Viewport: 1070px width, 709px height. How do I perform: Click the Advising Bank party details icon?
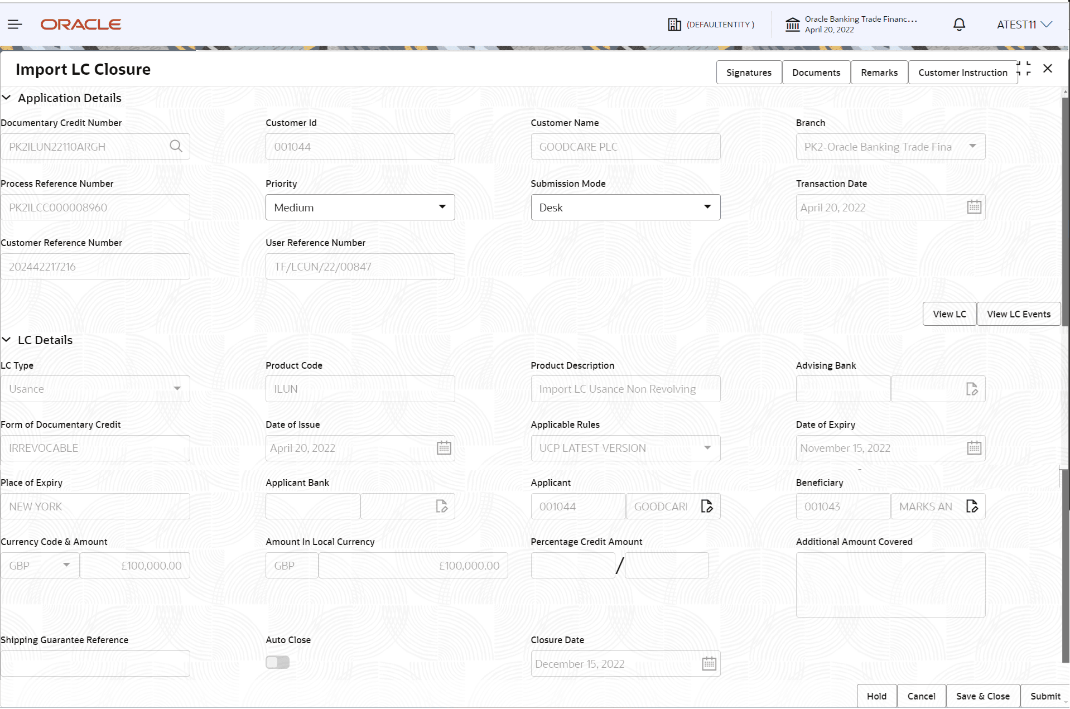[x=972, y=389]
